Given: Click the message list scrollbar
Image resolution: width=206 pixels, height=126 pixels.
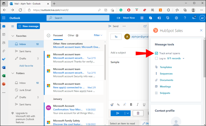Looking at the screenshot, I should (x=105, y=62).
